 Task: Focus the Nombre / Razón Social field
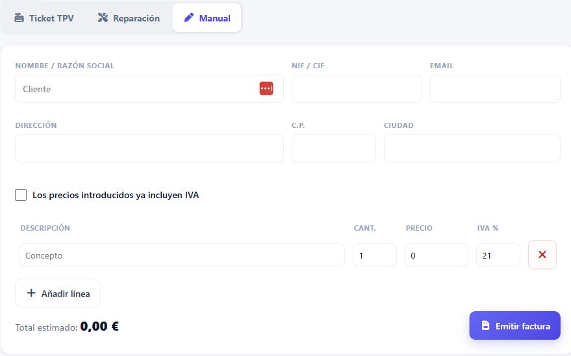coord(149,89)
